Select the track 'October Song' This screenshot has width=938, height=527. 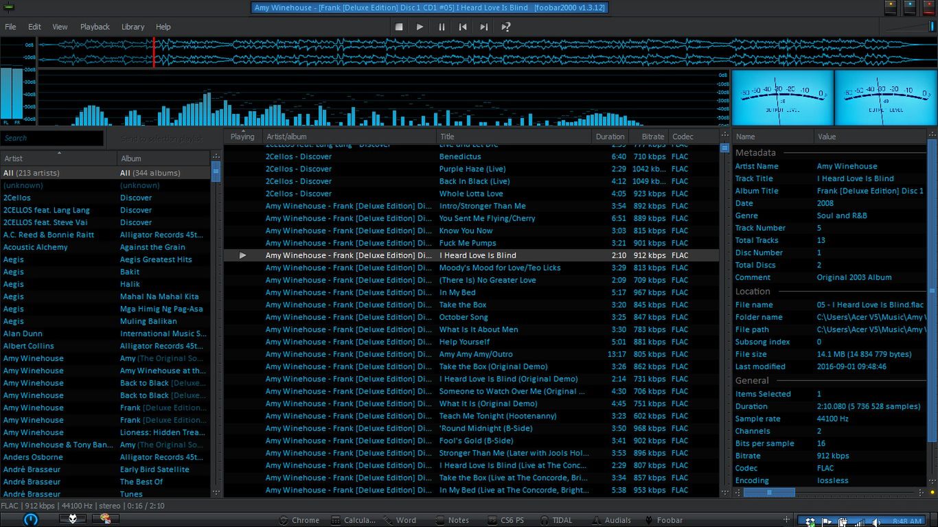tap(464, 317)
